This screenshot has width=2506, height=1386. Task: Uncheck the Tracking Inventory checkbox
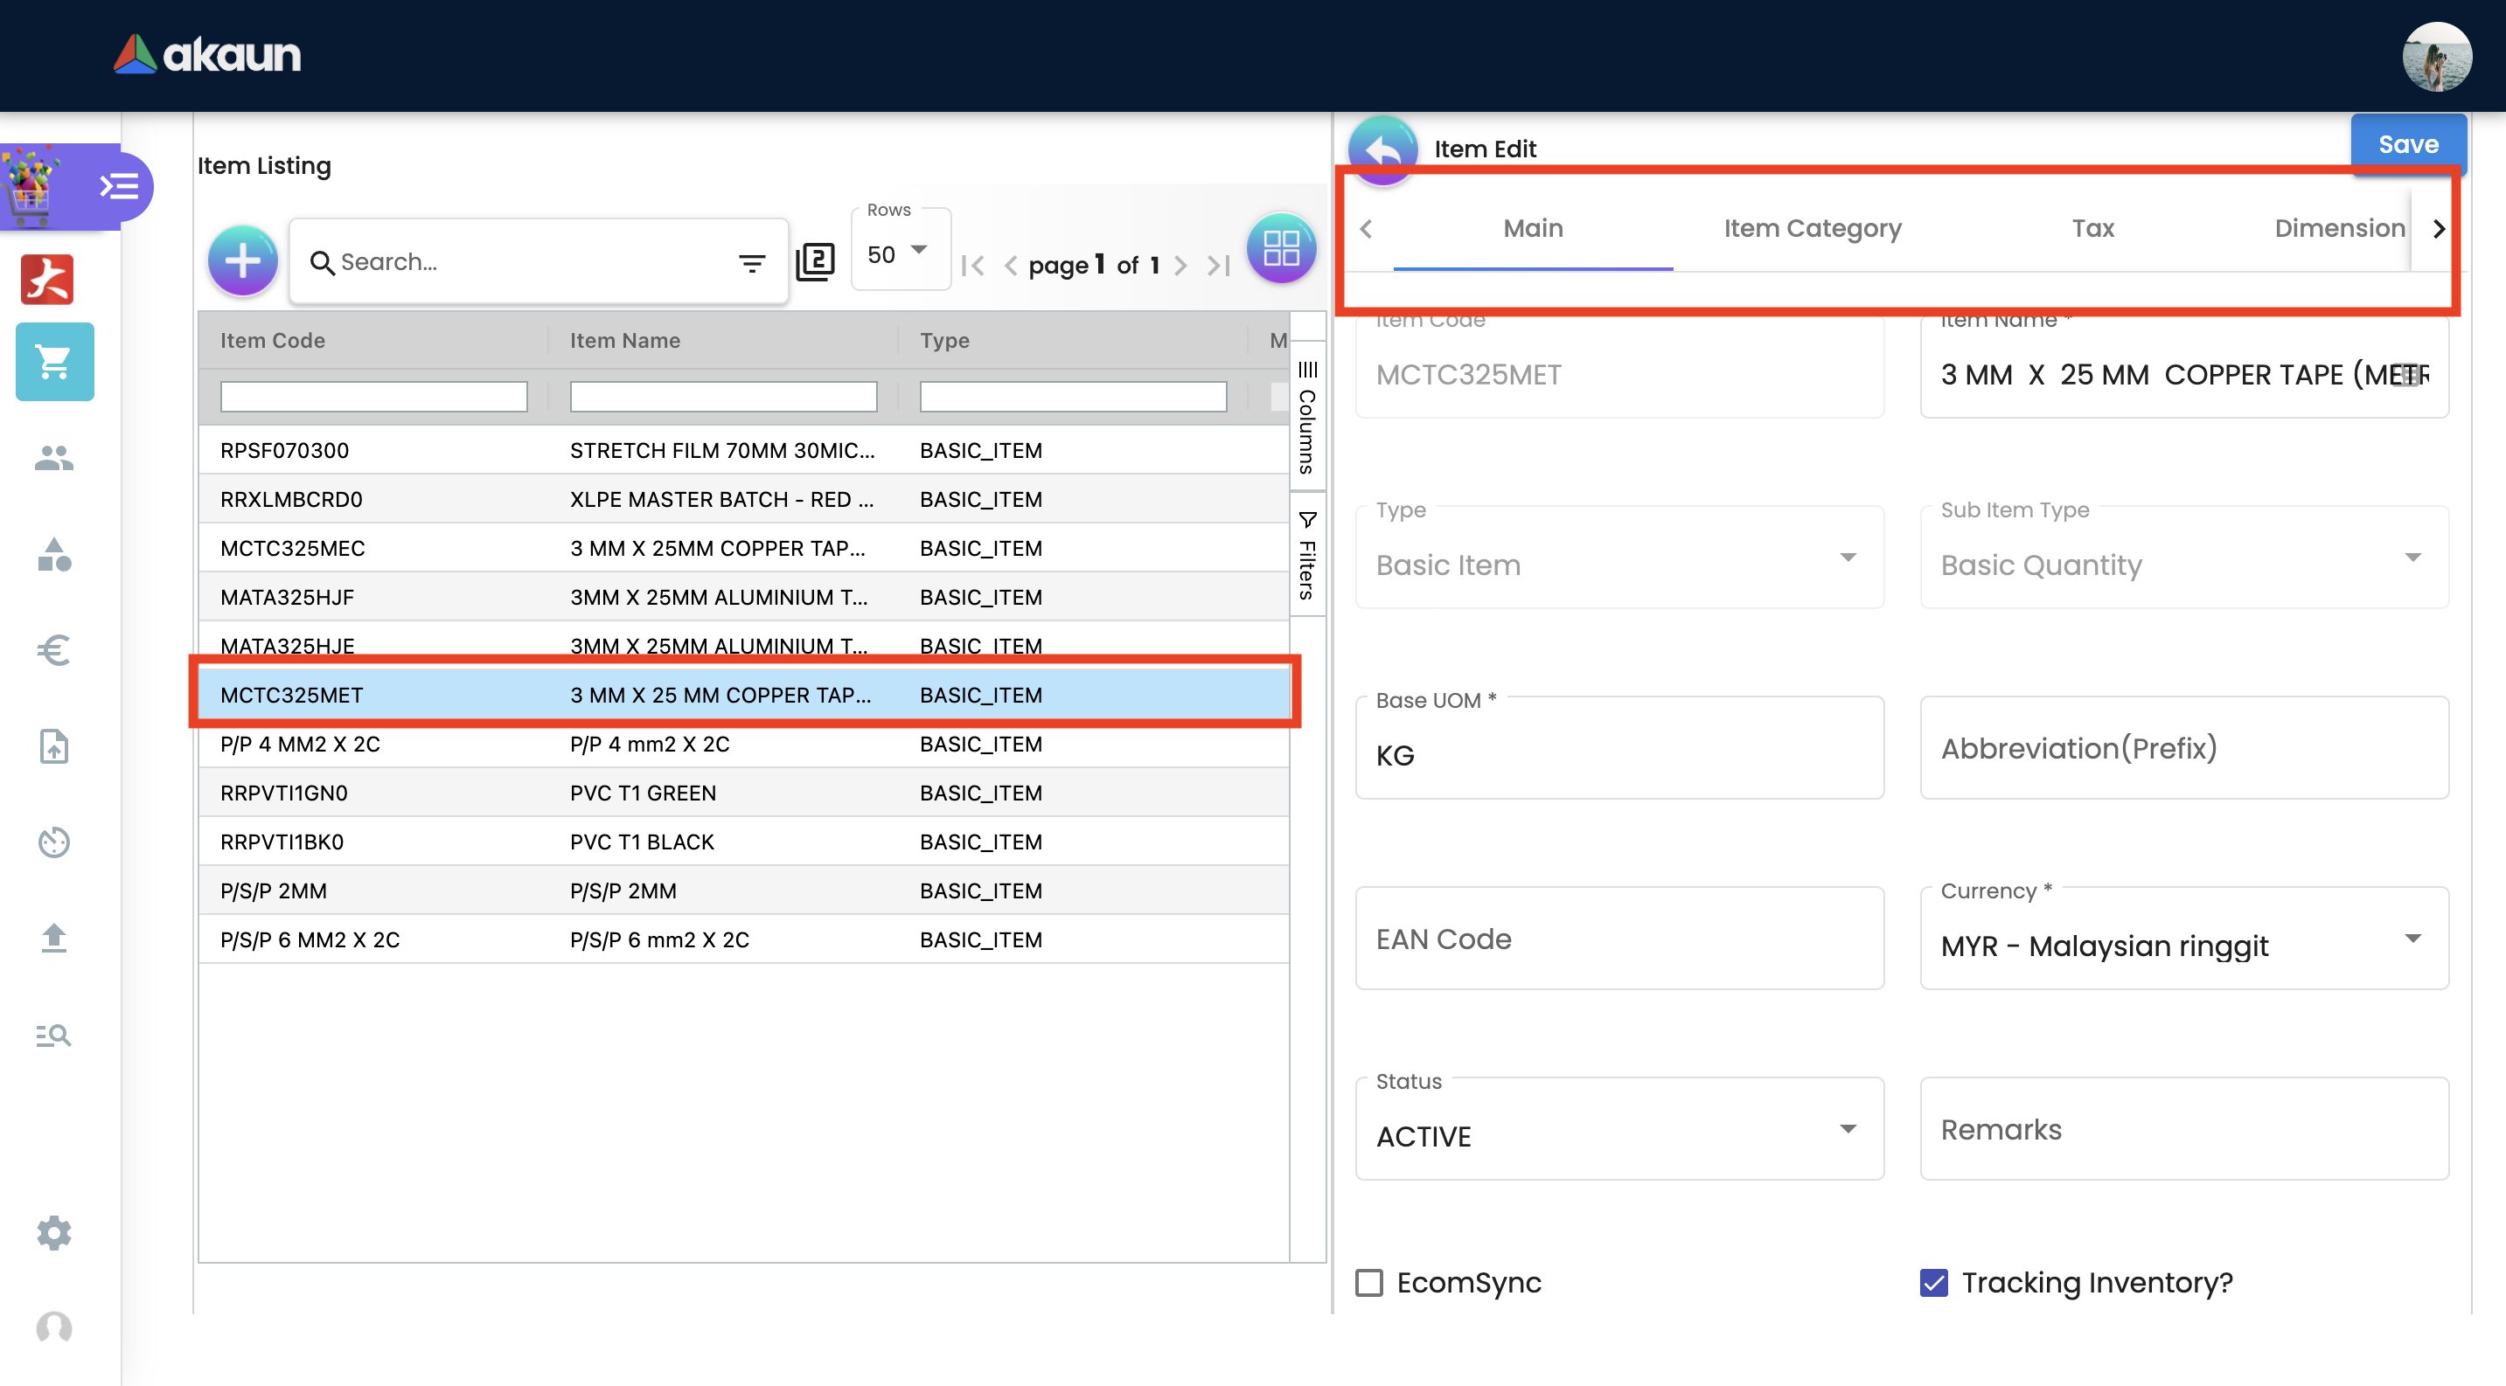pyautogui.click(x=1933, y=1282)
